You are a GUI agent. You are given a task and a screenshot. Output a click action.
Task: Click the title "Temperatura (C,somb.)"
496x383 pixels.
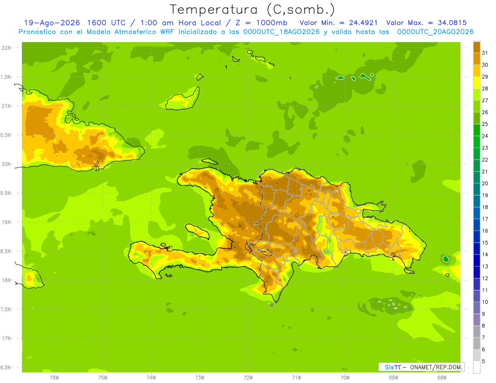coord(253,10)
